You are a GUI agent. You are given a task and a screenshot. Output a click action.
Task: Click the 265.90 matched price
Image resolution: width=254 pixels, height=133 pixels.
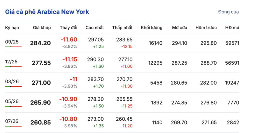pyautogui.click(x=41, y=103)
